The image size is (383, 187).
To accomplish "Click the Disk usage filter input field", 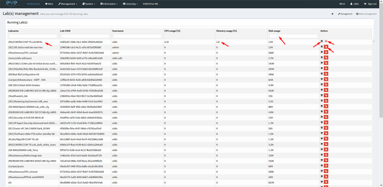I will [293, 36].
